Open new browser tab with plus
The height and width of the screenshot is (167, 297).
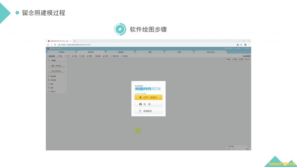75,41
